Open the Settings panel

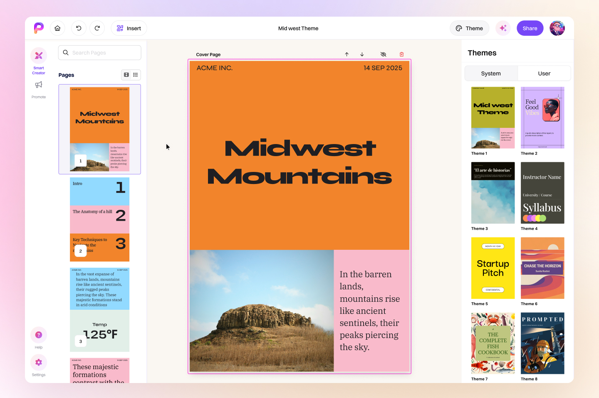coord(38,362)
